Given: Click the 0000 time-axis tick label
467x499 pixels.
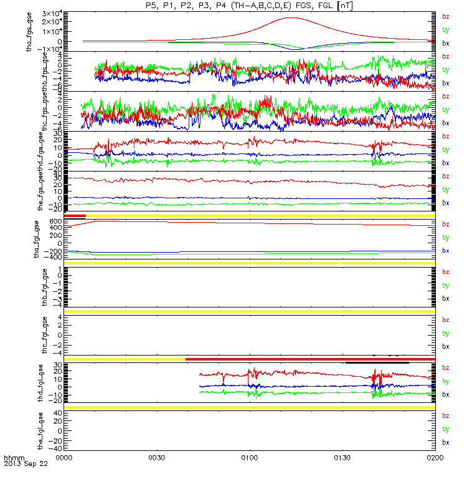Looking at the screenshot, I should (x=64, y=458).
